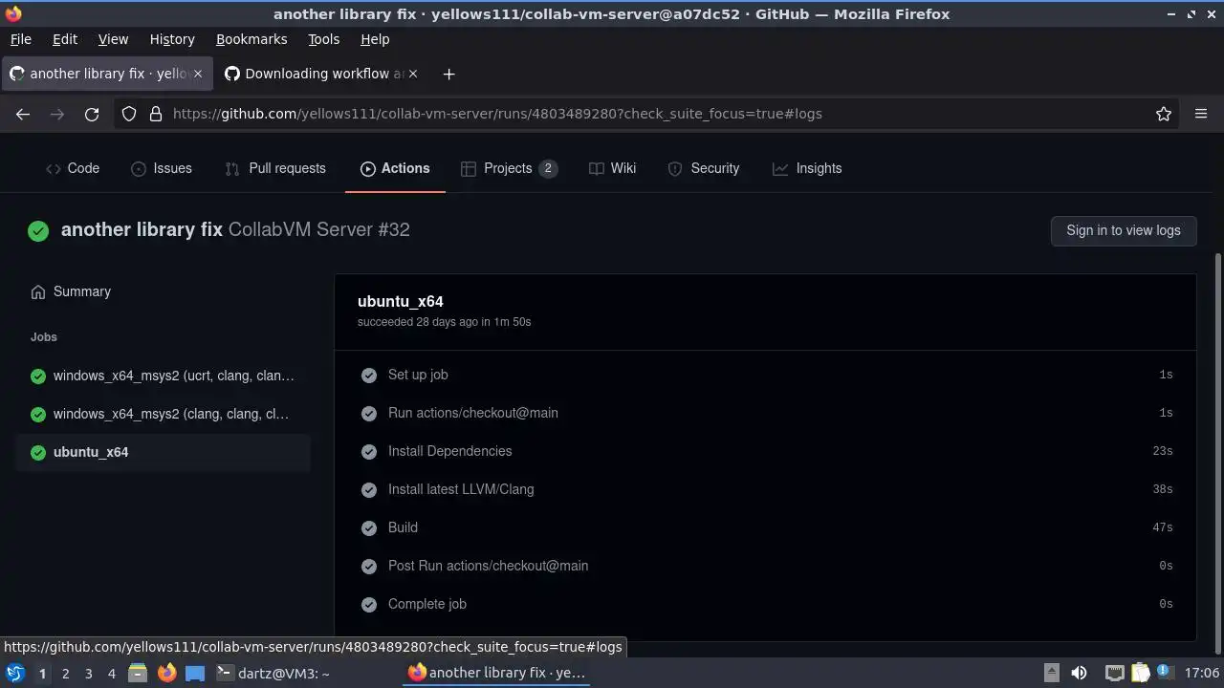Go to the Security tab
The width and height of the screenshot is (1224, 688).
704,168
